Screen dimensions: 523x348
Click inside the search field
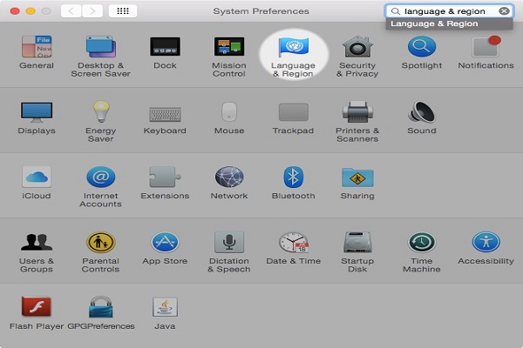(x=449, y=11)
